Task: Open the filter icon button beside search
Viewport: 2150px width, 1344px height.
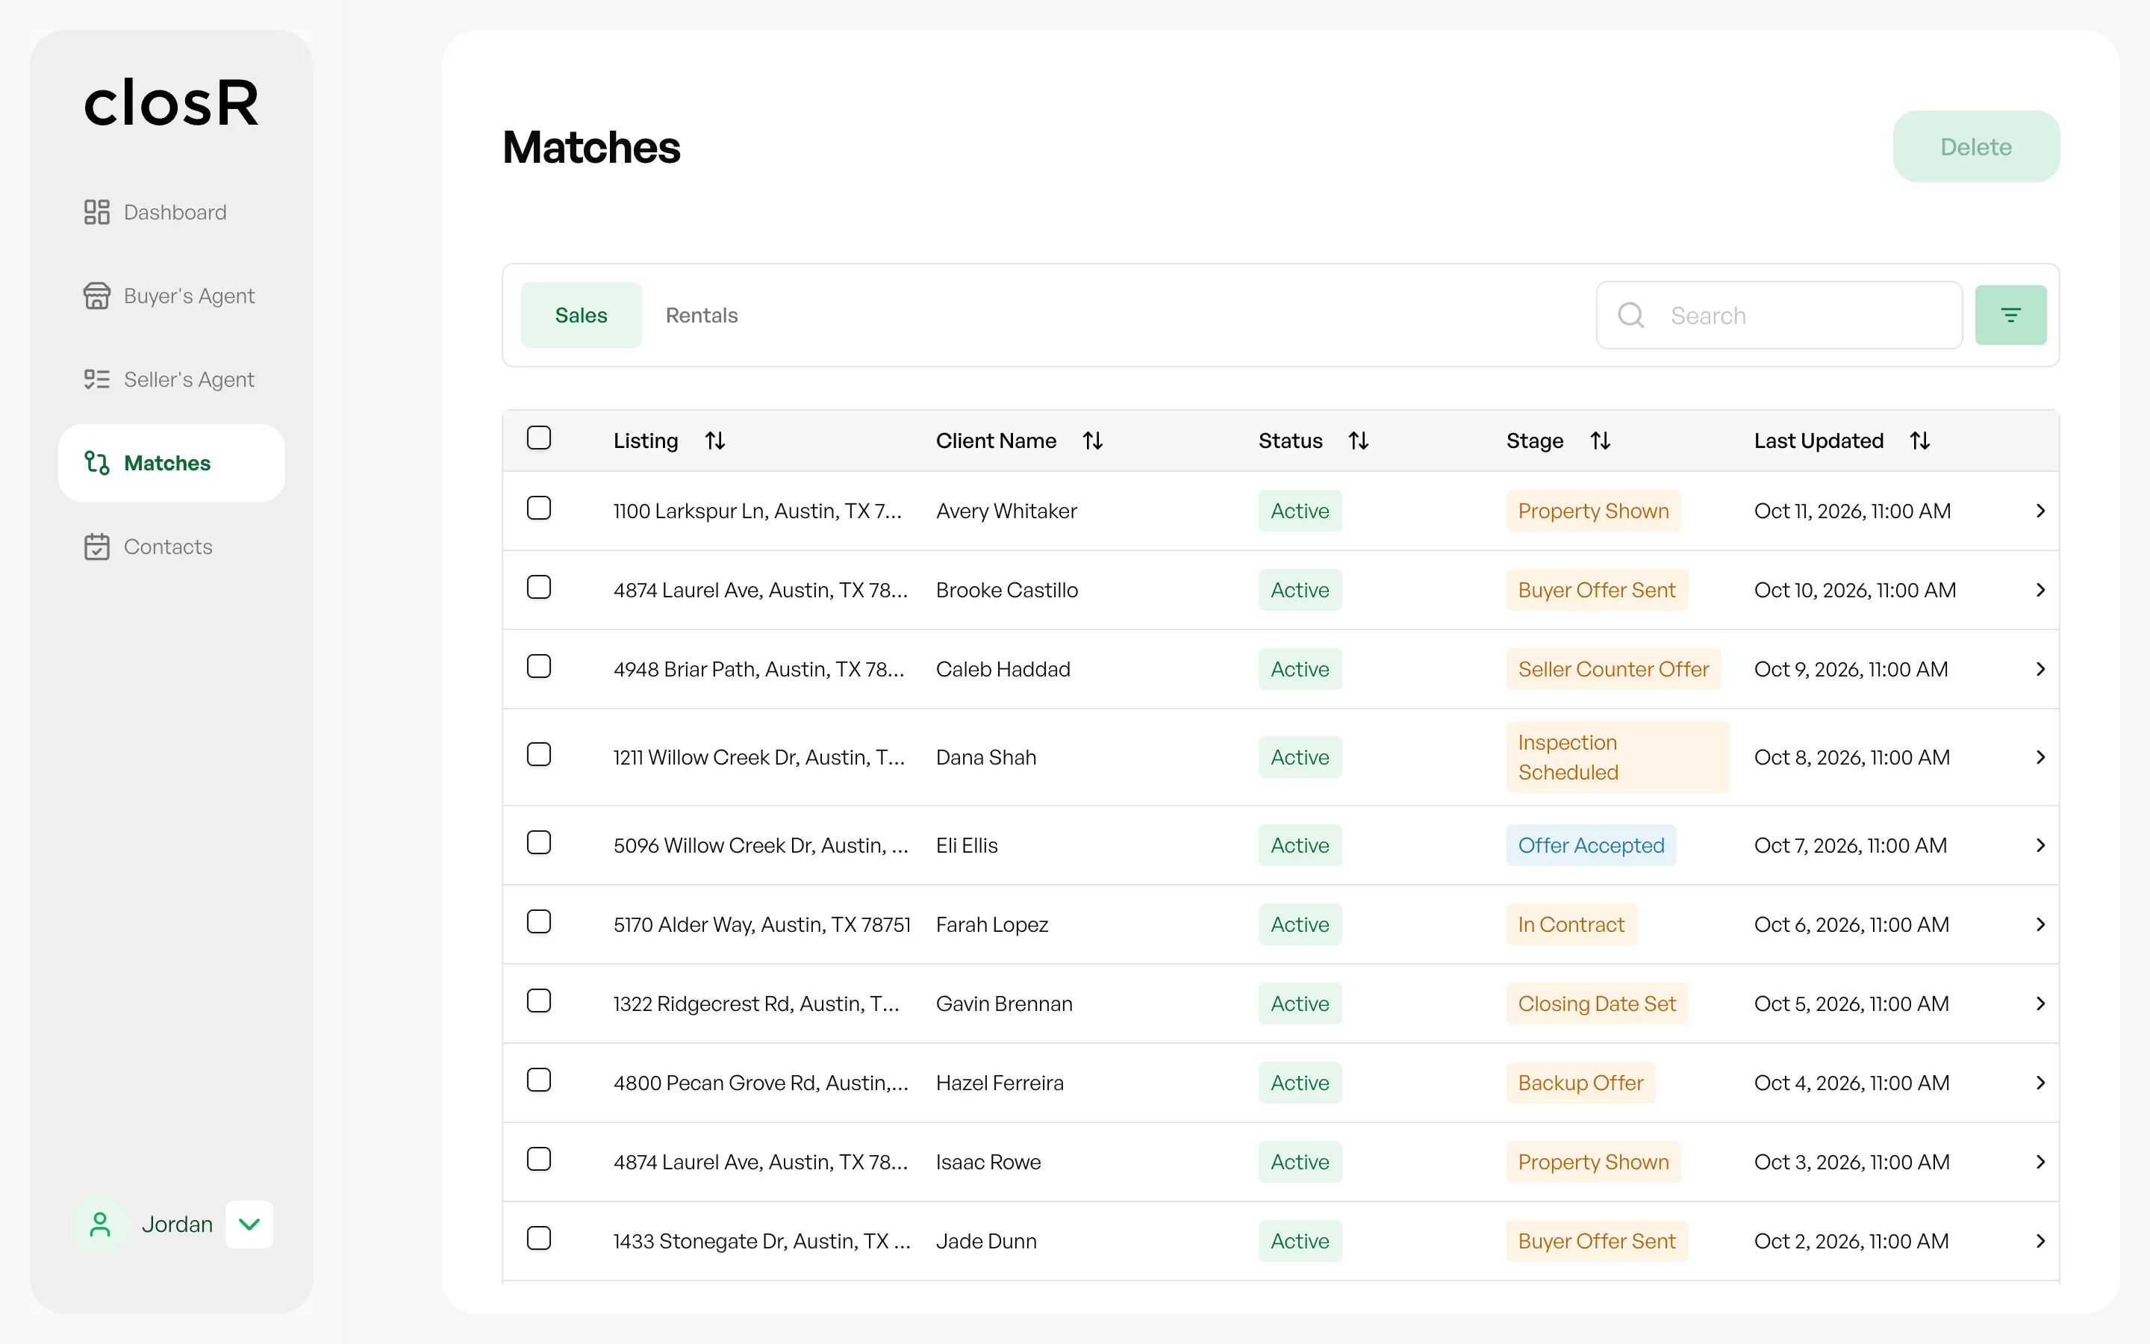Action: 2010,314
